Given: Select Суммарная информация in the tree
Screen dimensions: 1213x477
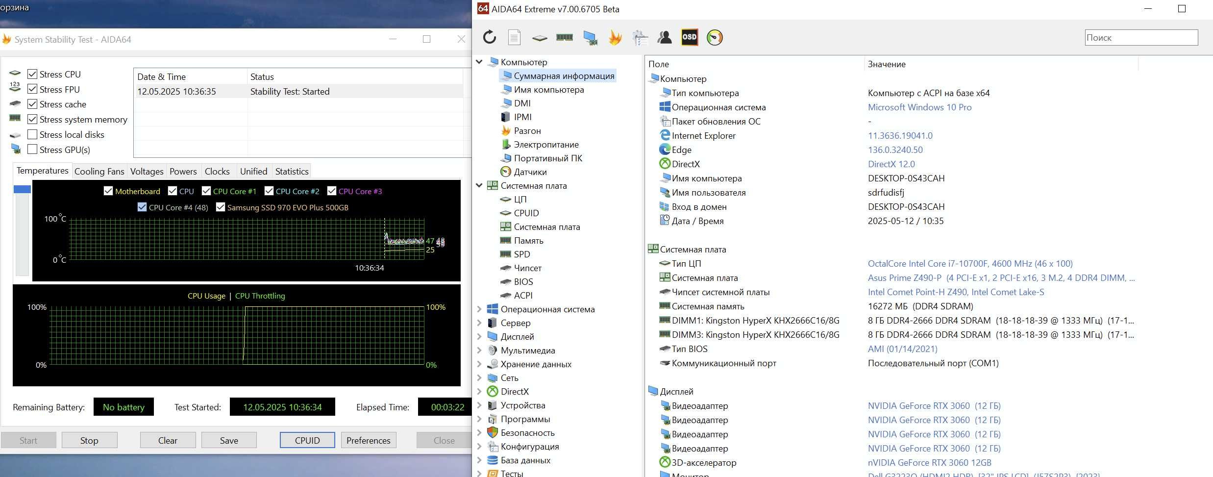Looking at the screenshot, I should click(x=564, y=76).
